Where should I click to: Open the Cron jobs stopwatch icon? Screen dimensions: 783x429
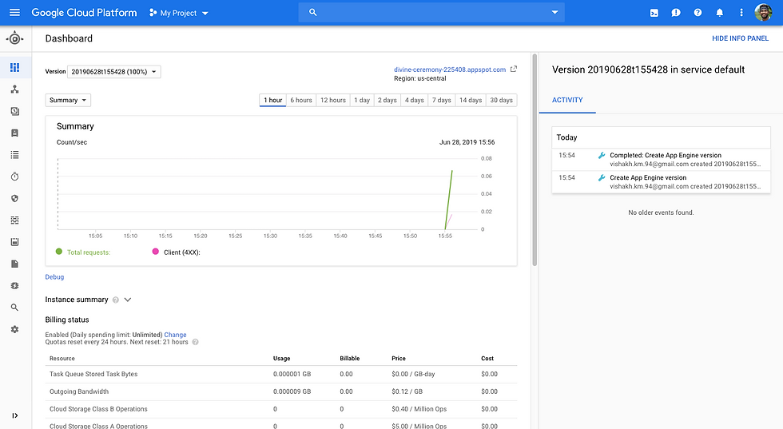14,177
